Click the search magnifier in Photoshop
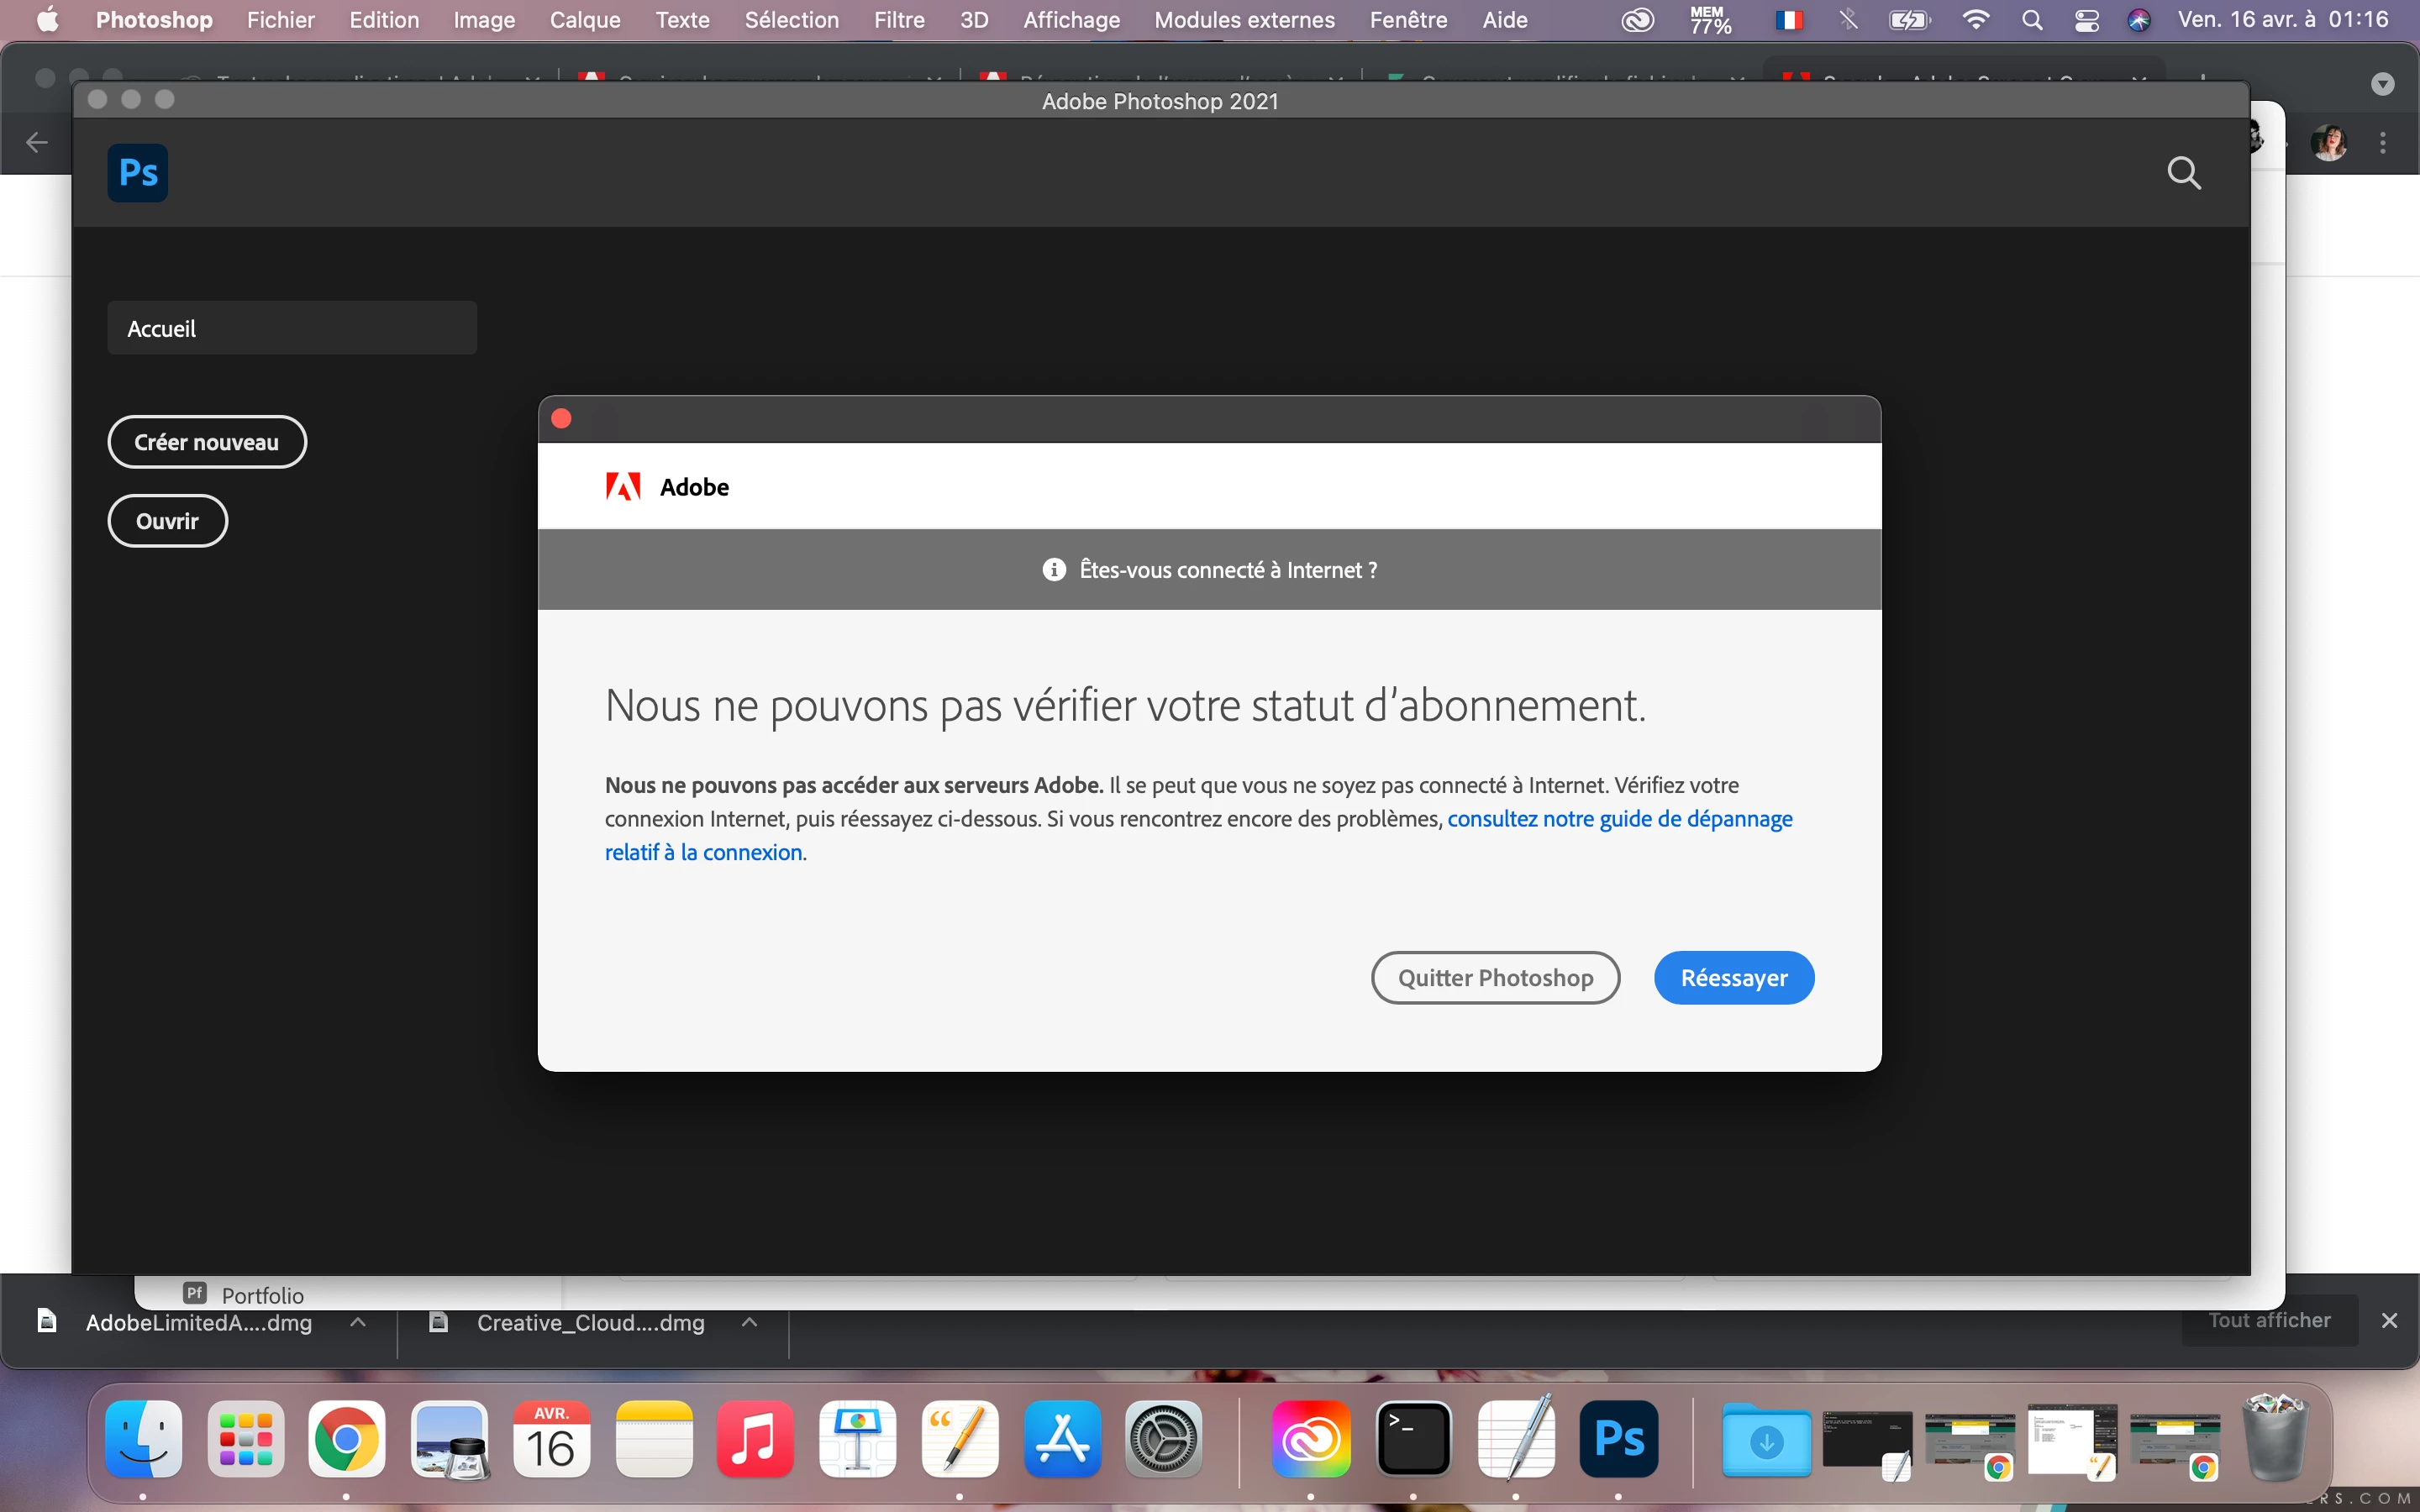 (2183, 173)
